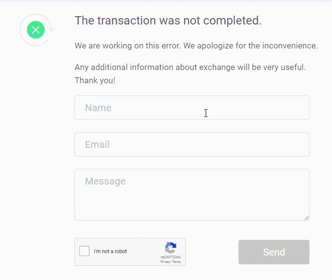Click the "I'm not a robot" label text
This screenshot has width=332, height=280.
click(110, 251)
